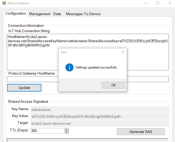This screenshot has height=142, width=175.
Task: Click the 'Info' dialog title text
Action: pos(63,52)
